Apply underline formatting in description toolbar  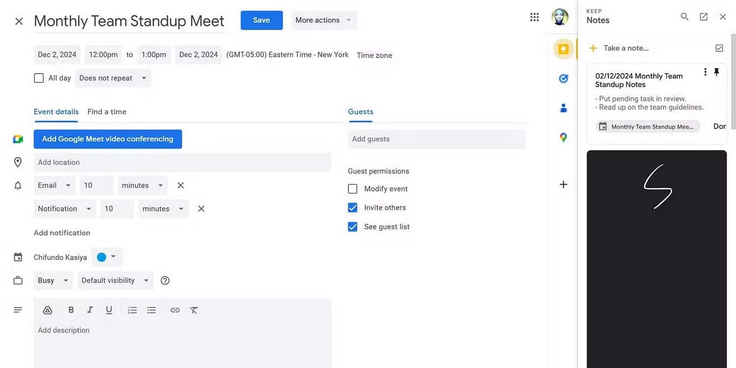pos(108,310)
